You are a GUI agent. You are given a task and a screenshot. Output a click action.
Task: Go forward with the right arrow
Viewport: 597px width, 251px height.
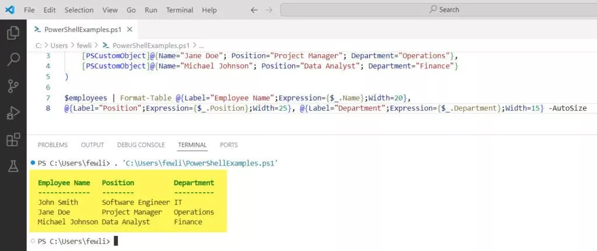point(269,10)
